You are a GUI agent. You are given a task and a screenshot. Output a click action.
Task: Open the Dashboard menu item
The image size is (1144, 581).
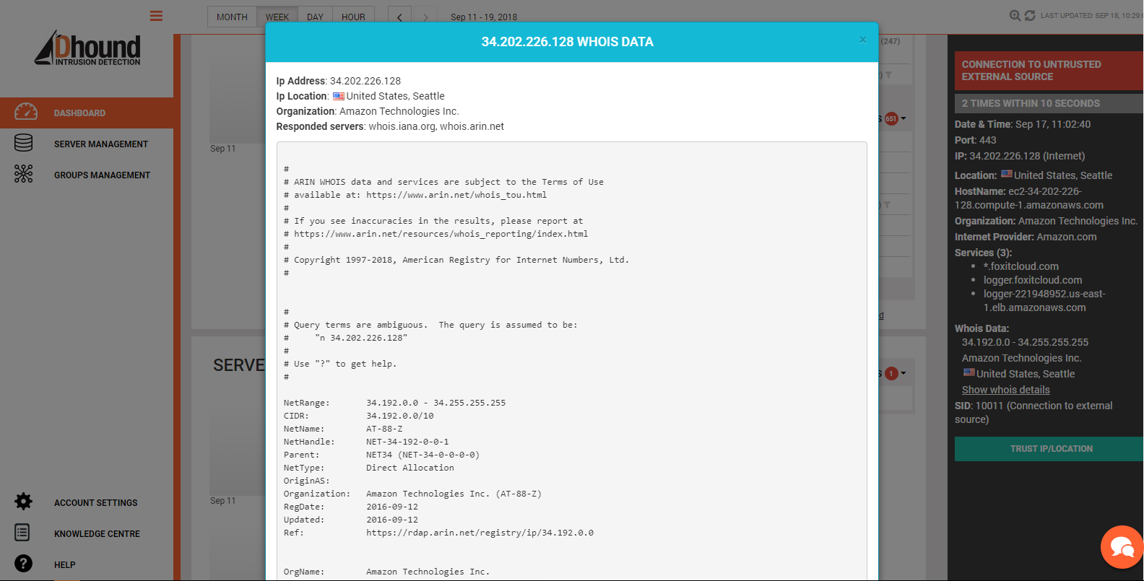point(87,113)
